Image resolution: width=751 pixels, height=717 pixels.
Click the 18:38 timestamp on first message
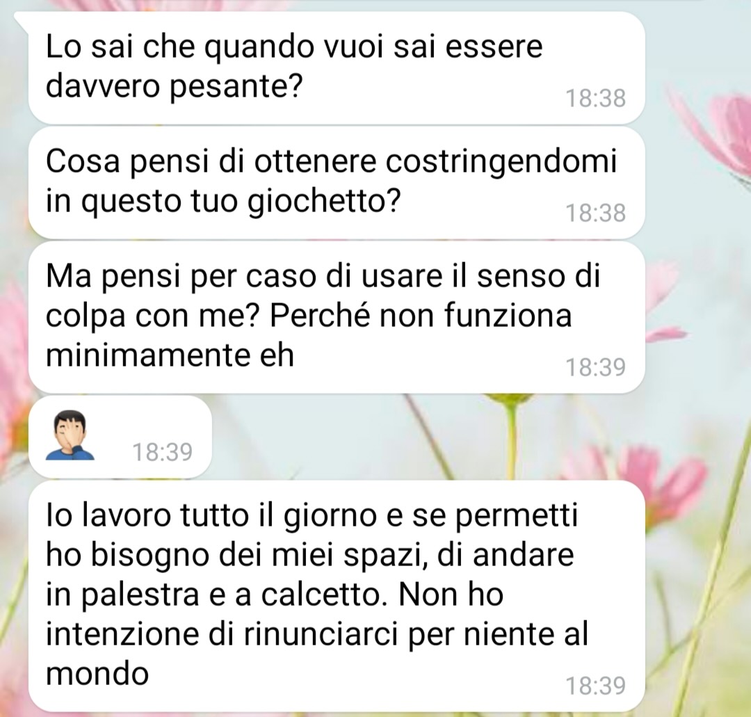point(595,98)
